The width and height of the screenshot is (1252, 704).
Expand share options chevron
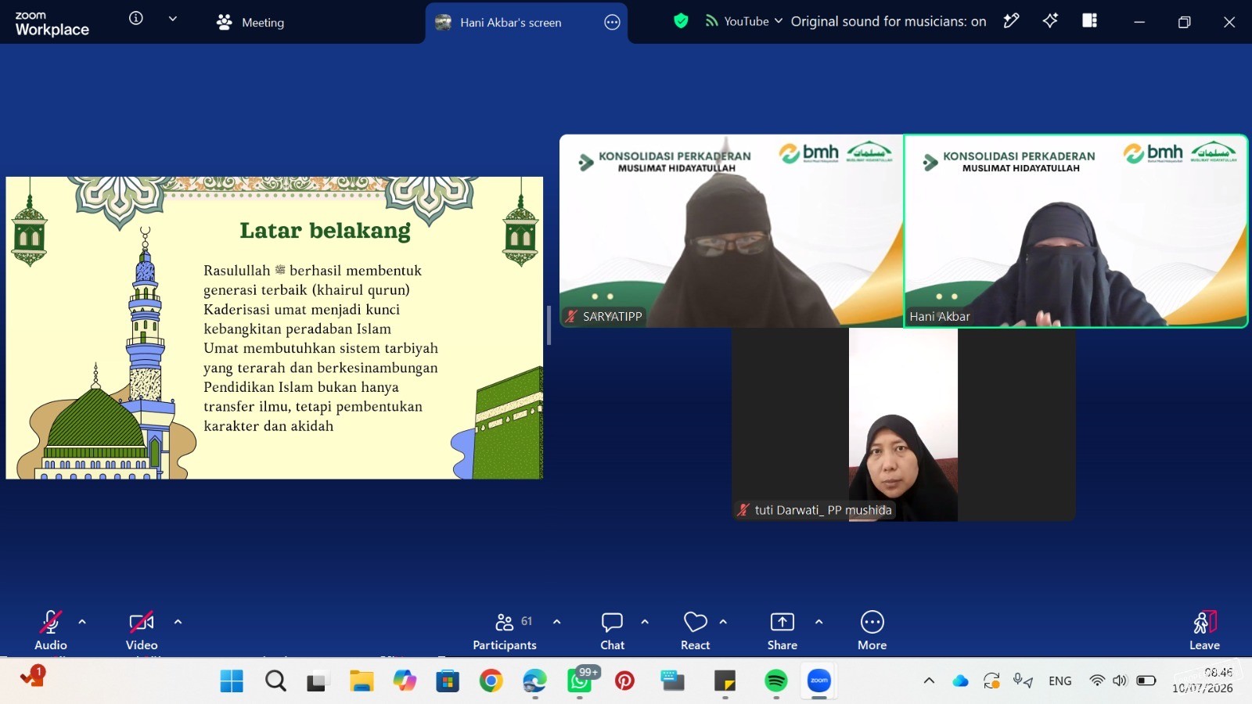point(818,622)
